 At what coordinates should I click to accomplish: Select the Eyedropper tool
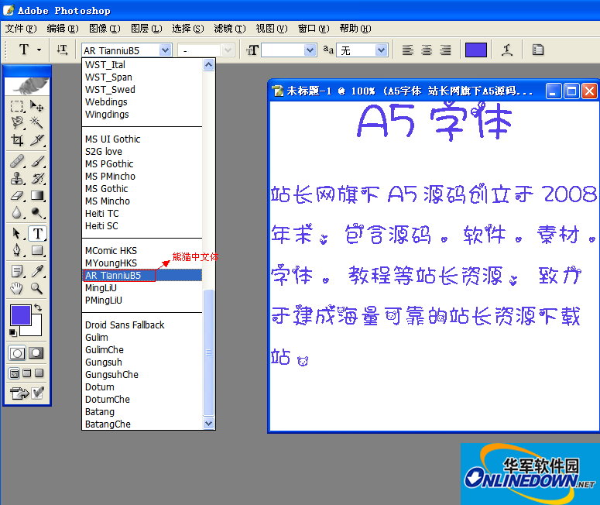pyautogui.click(x=37, y=271)
